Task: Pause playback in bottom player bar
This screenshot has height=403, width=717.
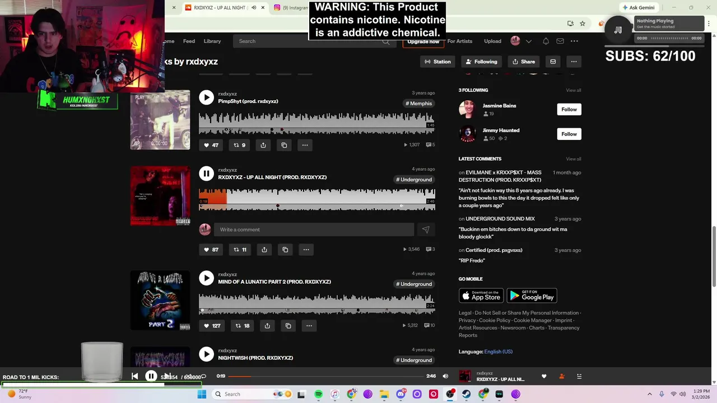Action: click(x=151, y=376)
